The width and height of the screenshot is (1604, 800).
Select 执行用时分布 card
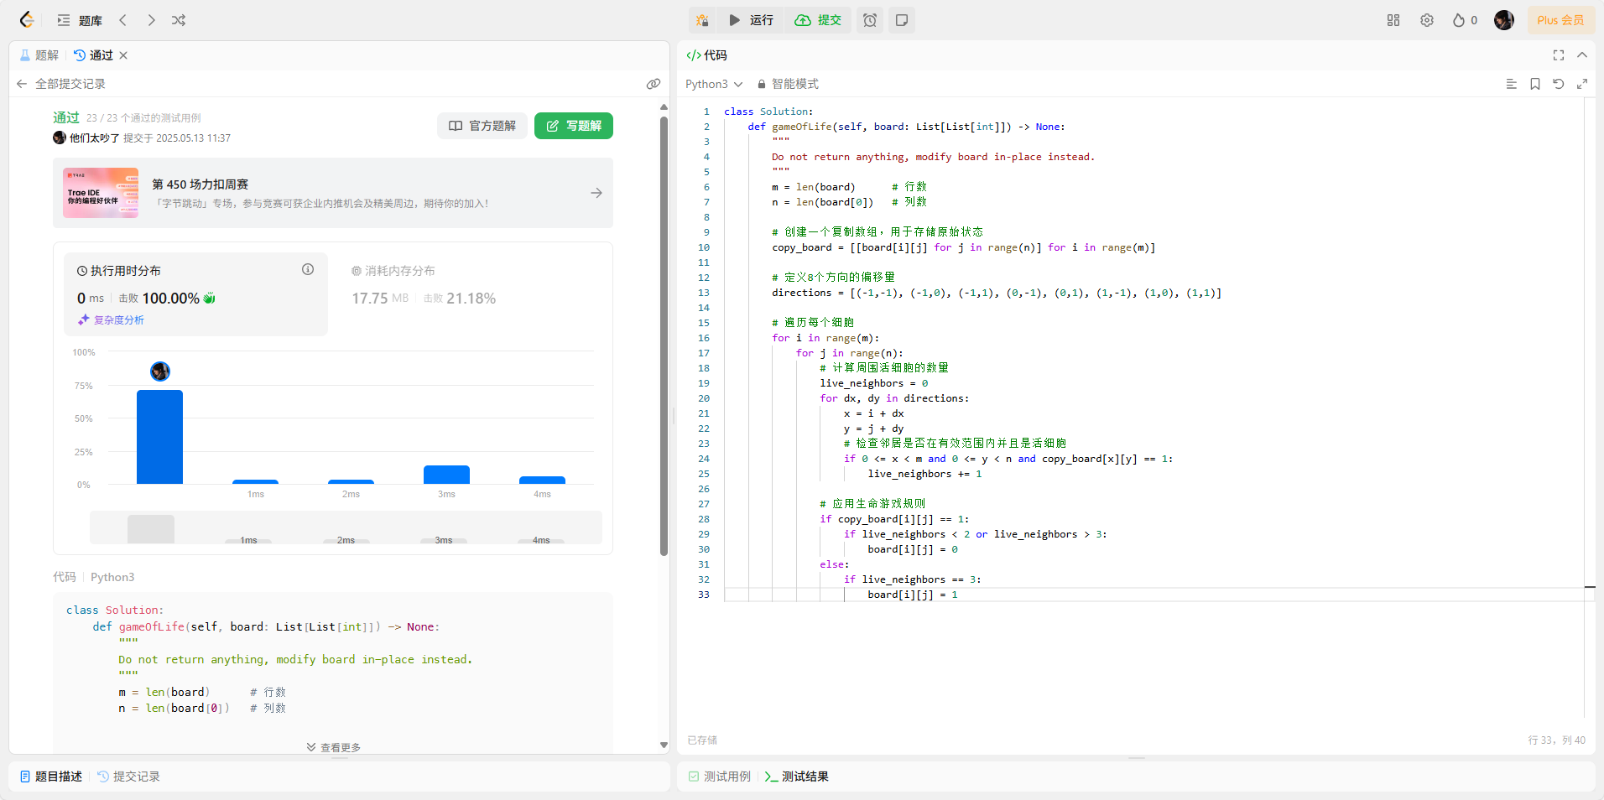click(195, 294)
